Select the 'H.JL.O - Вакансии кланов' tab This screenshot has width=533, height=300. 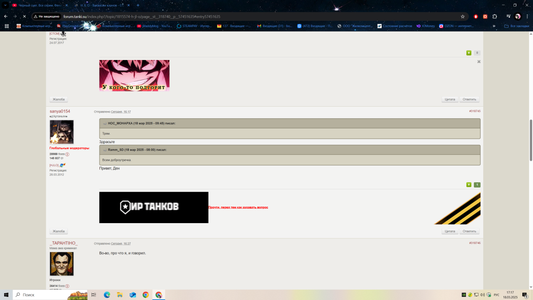[102, 5]
